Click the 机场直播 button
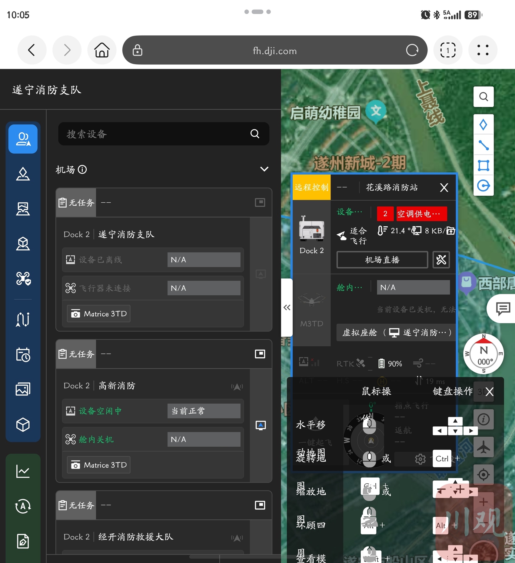Viewport: 515px width, 563px height. (382, 260)
